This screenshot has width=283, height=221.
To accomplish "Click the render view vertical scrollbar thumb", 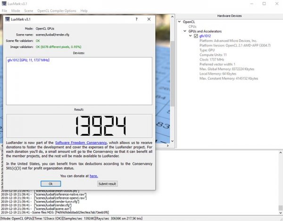I will coord(172,74).
